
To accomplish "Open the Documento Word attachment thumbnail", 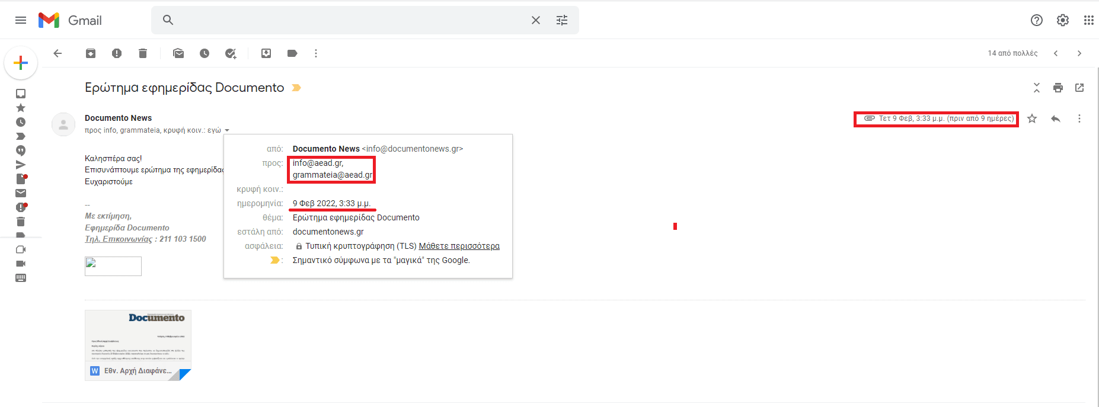I will pos(138,345).
